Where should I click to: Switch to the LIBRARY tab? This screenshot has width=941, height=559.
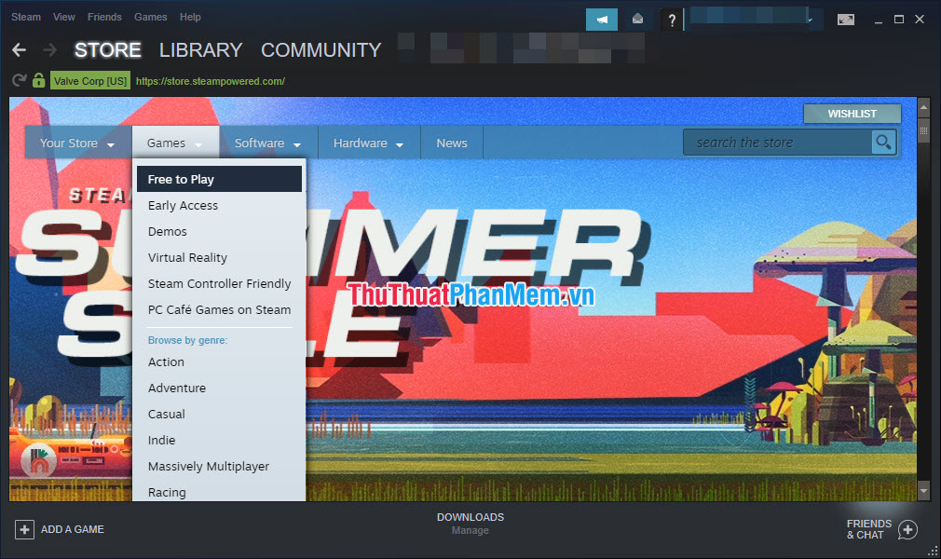click(200, 50)
